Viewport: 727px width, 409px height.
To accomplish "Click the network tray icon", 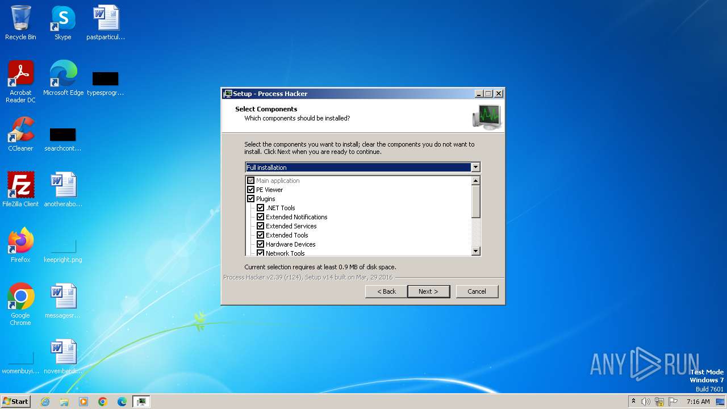I will pos(659,402).
